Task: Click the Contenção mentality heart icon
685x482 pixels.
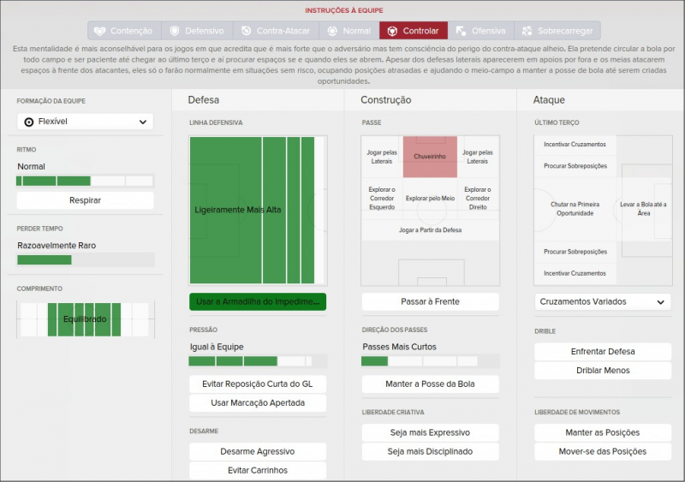Action: (100, 31)
